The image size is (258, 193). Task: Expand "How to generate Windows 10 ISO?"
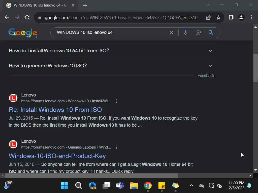pyautogui.click(x=111, y=66)
